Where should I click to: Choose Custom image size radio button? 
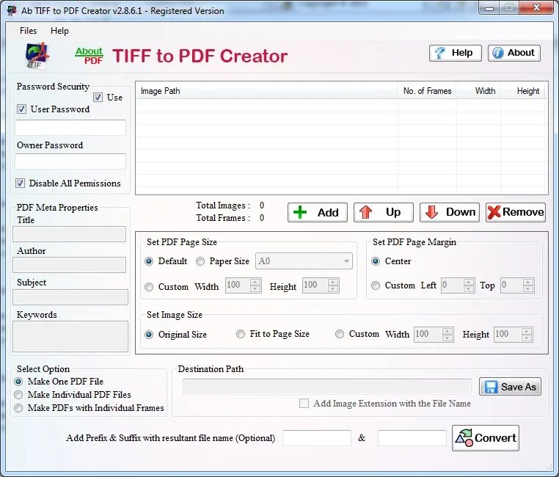coord(340,334)
